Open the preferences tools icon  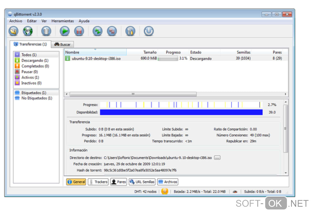pos(130,31)
